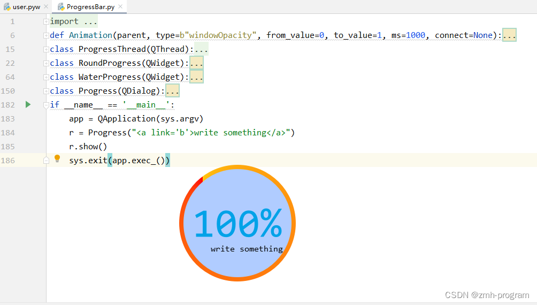Expand the Progress class fold
Screen dimensions: 537x305
(x=46, y=91)
